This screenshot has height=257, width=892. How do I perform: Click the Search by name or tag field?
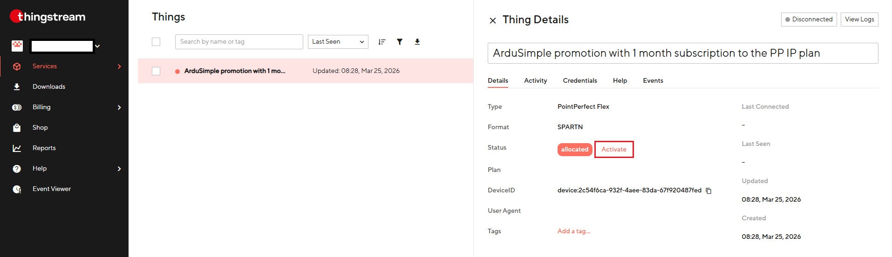(x=239, y=42)
